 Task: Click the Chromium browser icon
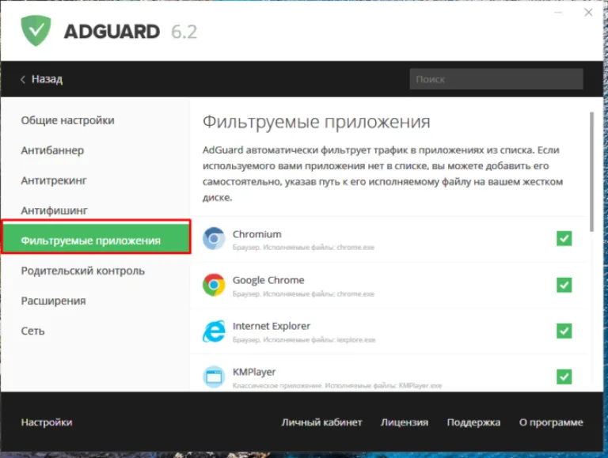(x=214, y=238)
